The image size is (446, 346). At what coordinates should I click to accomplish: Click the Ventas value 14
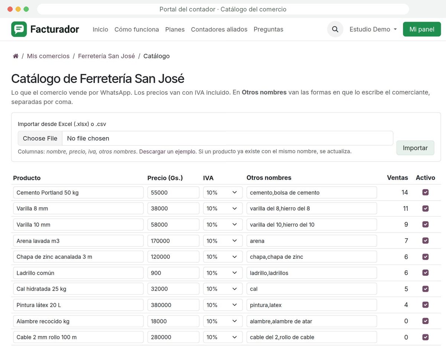(404, 193)
